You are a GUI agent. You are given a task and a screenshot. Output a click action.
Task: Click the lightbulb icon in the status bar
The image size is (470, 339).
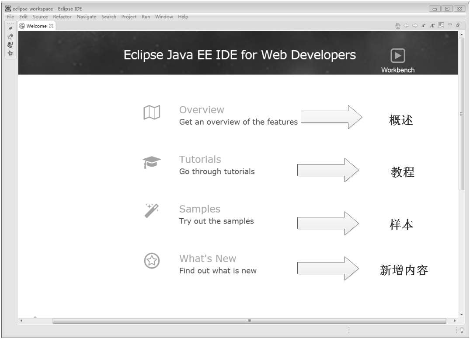coord(462,330)
